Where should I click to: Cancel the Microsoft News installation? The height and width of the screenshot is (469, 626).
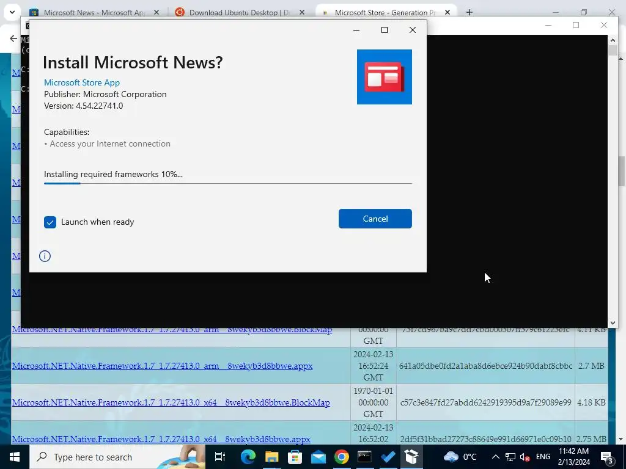(375, 219)
